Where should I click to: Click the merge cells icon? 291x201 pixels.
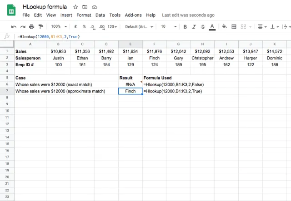(x=243, y=27)
